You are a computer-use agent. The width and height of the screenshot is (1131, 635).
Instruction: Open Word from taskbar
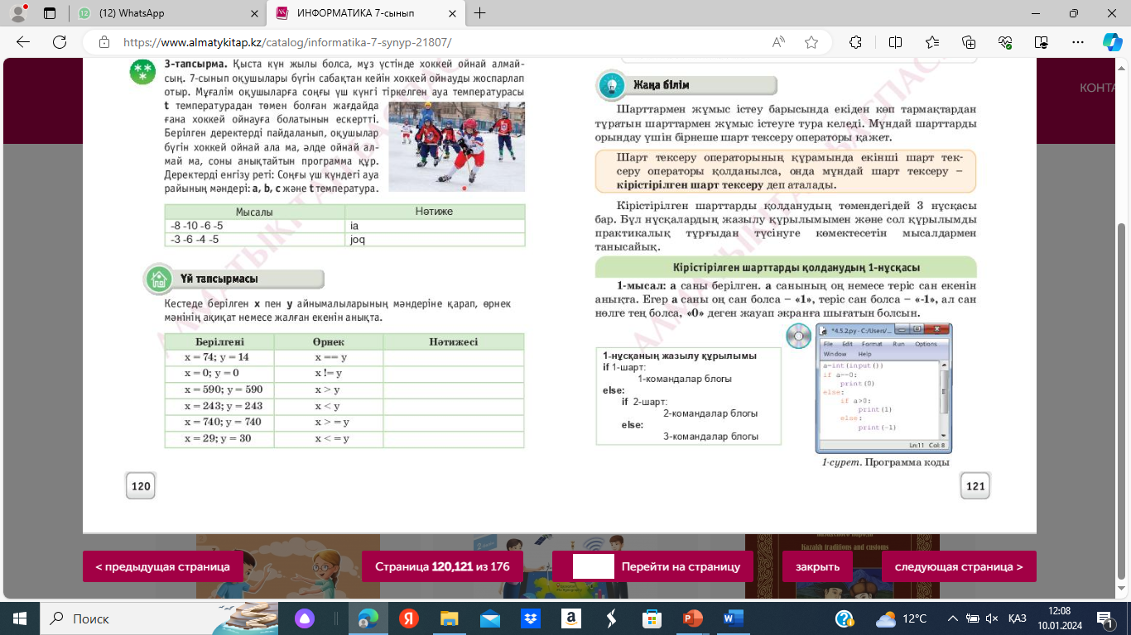(x=733, y=618)
